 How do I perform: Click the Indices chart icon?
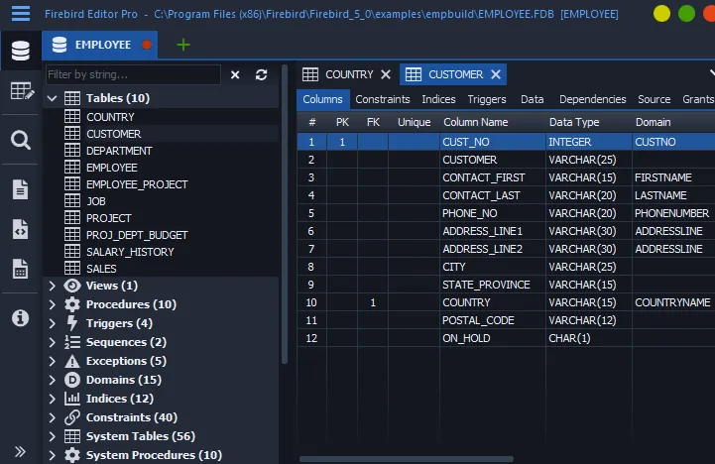point(72,399)
